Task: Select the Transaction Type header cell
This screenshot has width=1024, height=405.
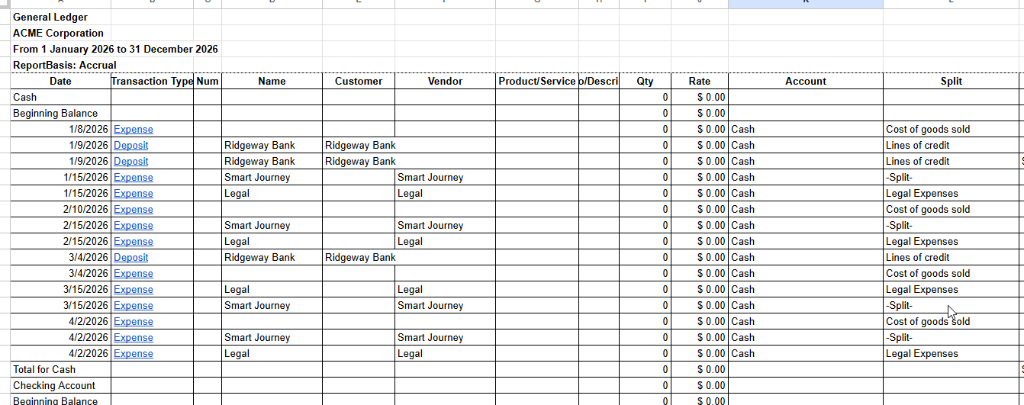Action: click(x=152, y=81)
